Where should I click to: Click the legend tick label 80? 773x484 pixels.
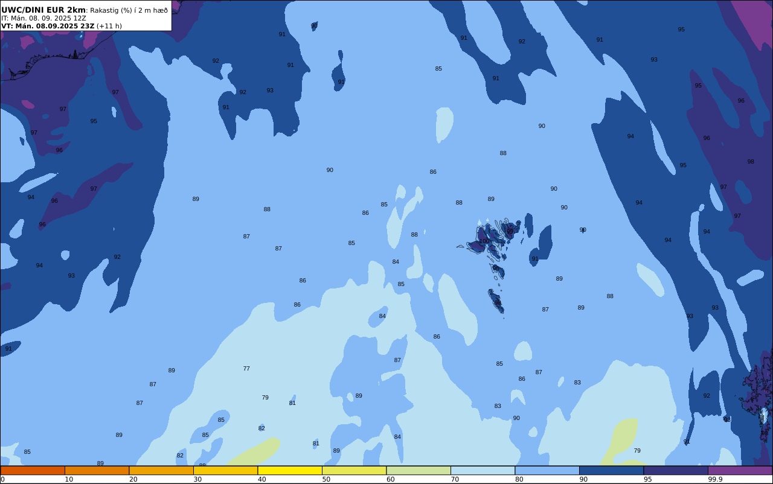point(519,479)
